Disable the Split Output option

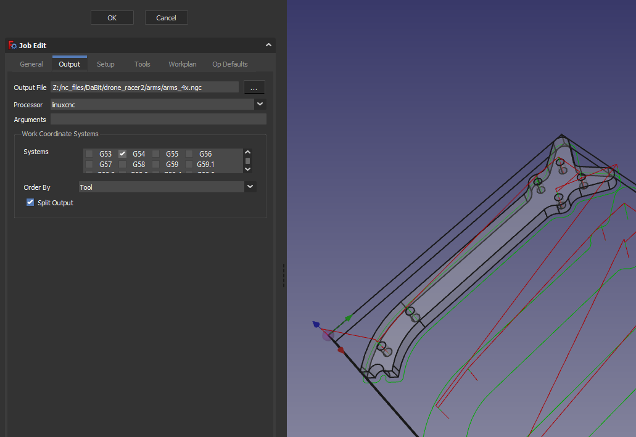(30, 202)
